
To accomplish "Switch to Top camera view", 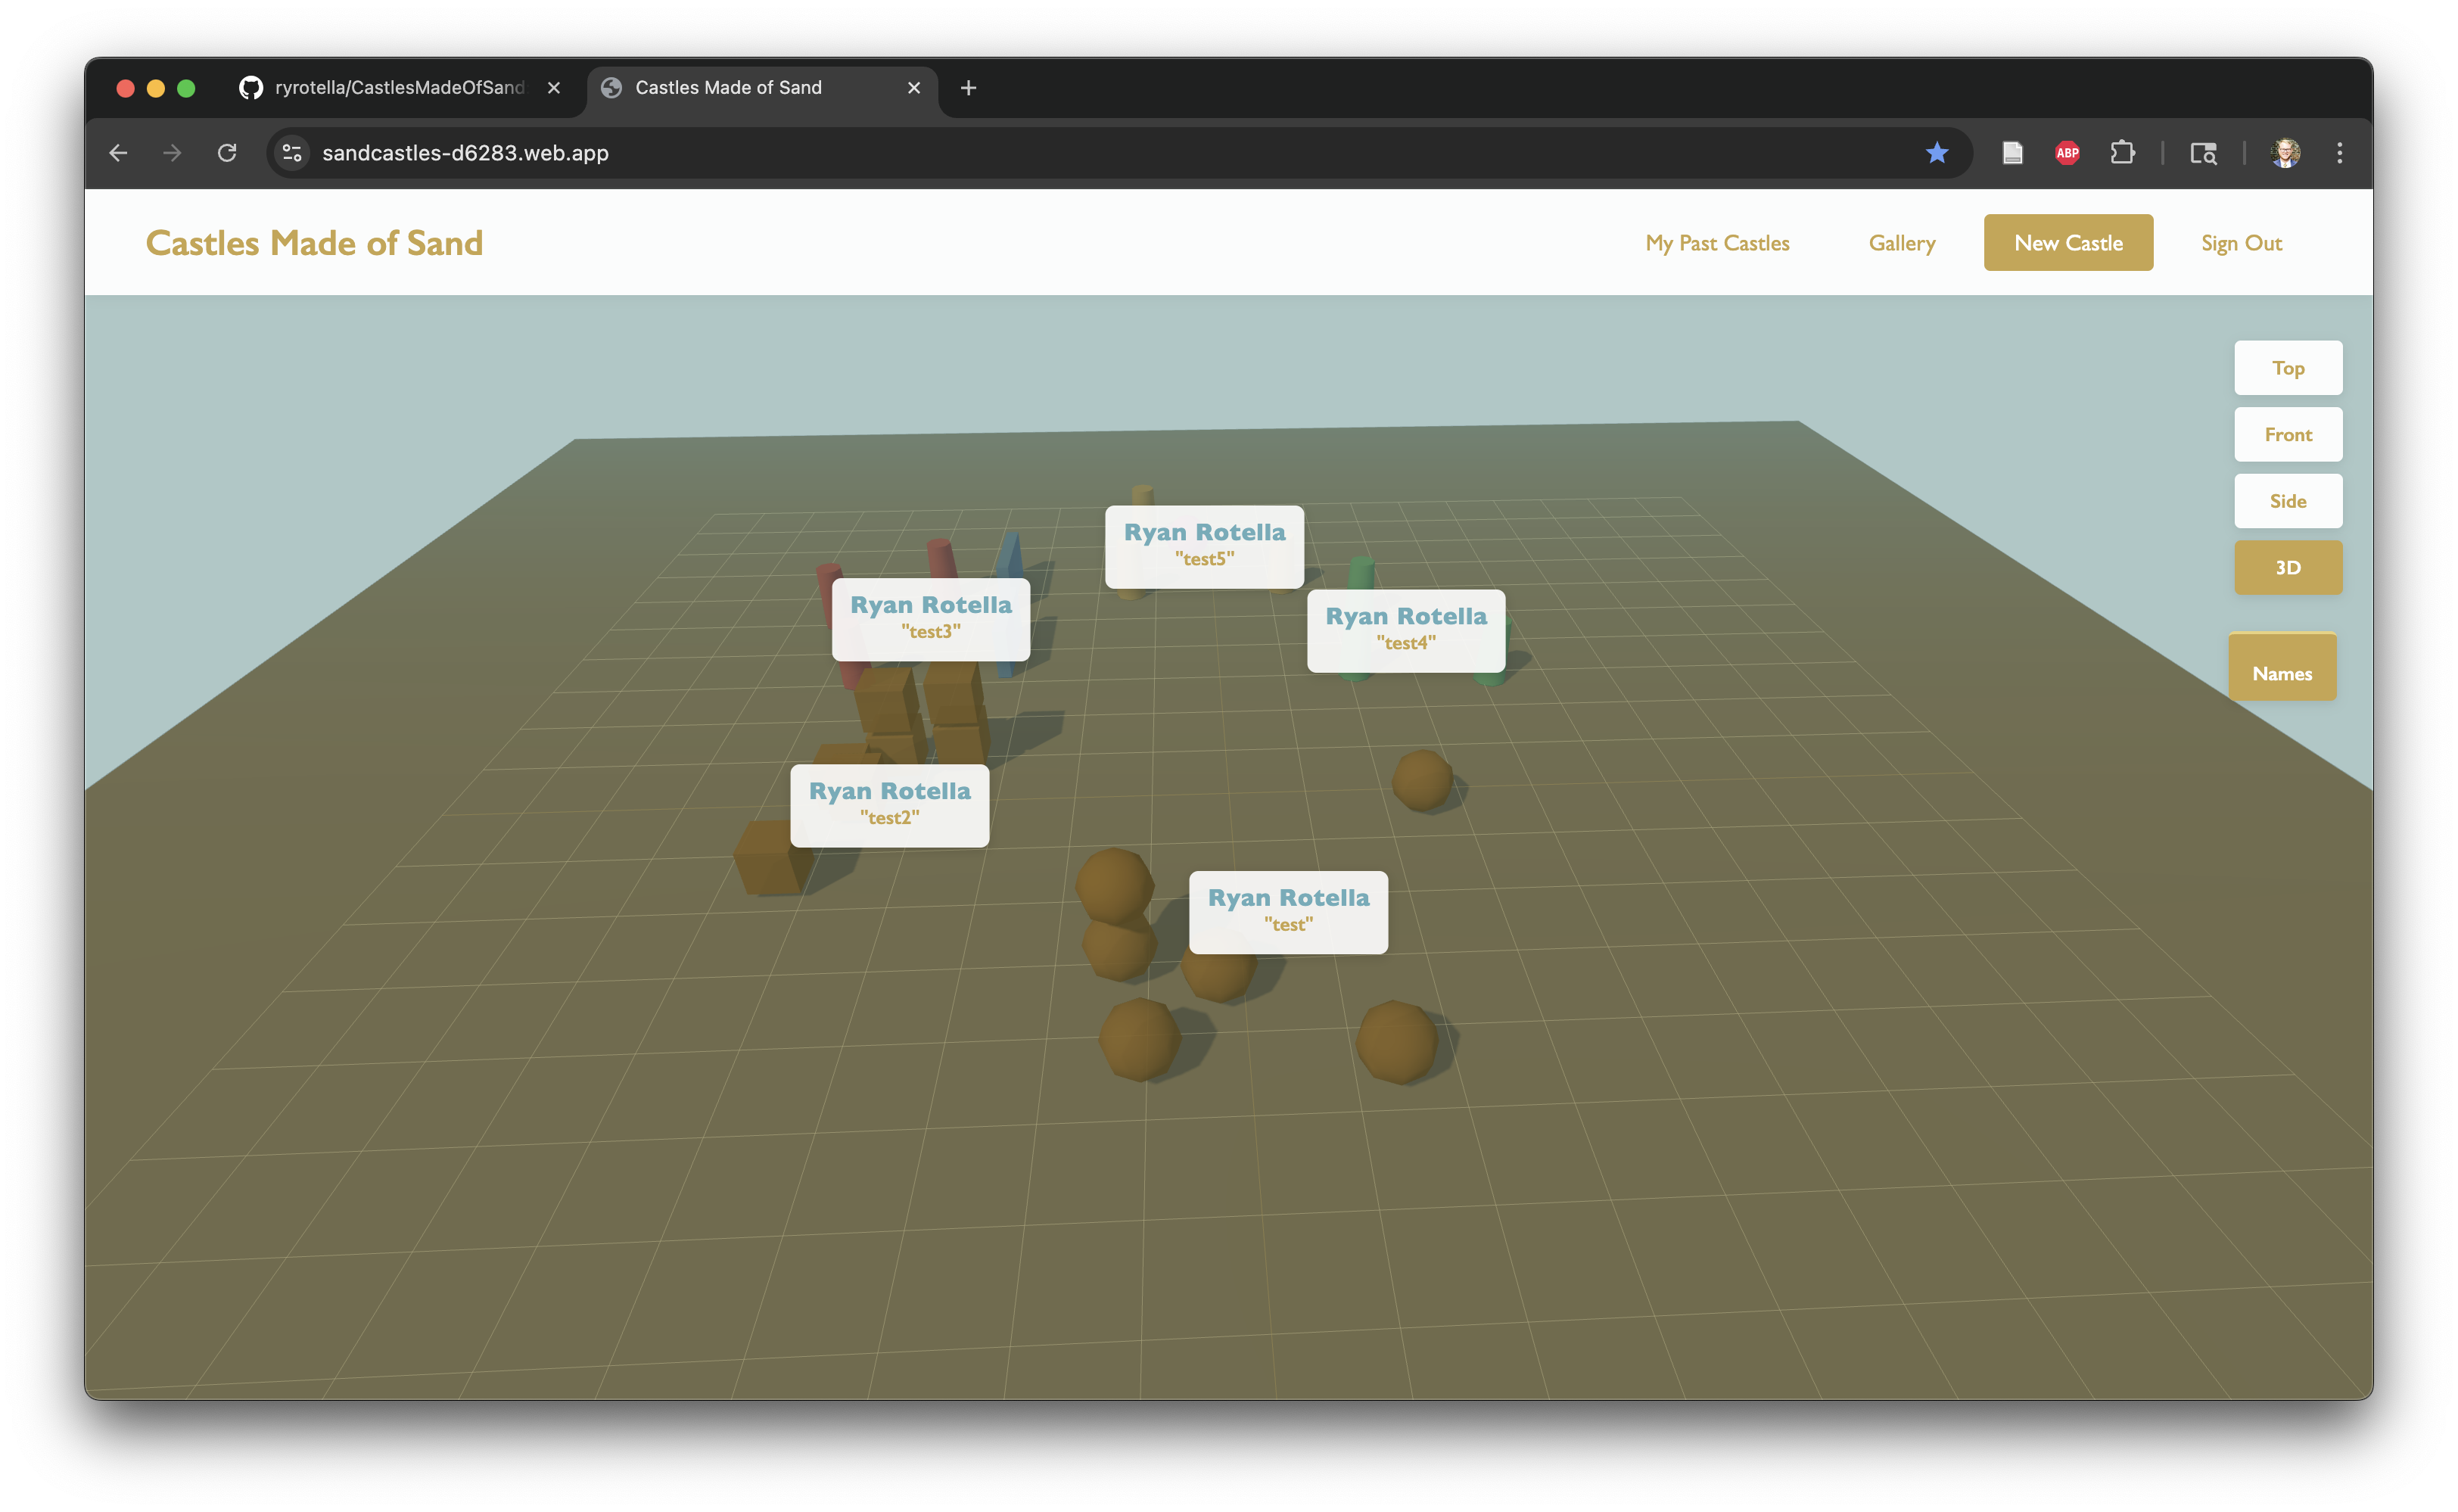I will 2287,368.
